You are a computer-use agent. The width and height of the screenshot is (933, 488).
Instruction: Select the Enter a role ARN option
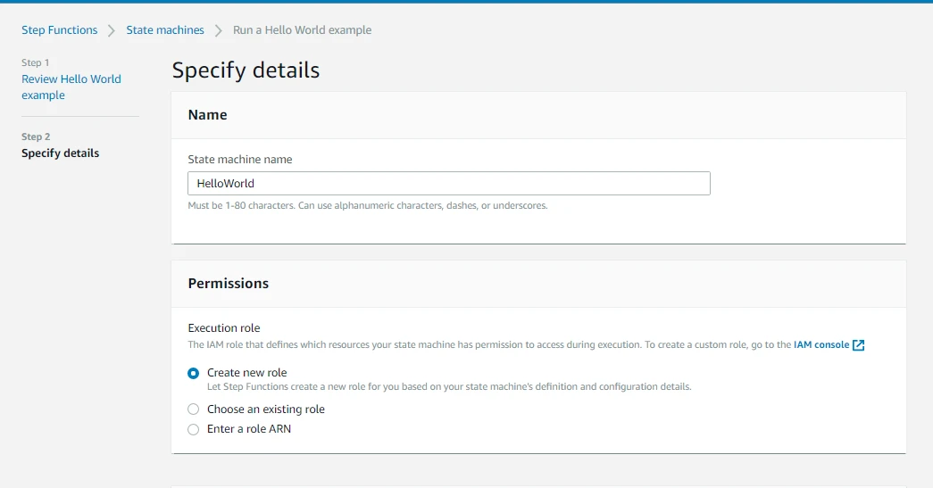point(194,429)
